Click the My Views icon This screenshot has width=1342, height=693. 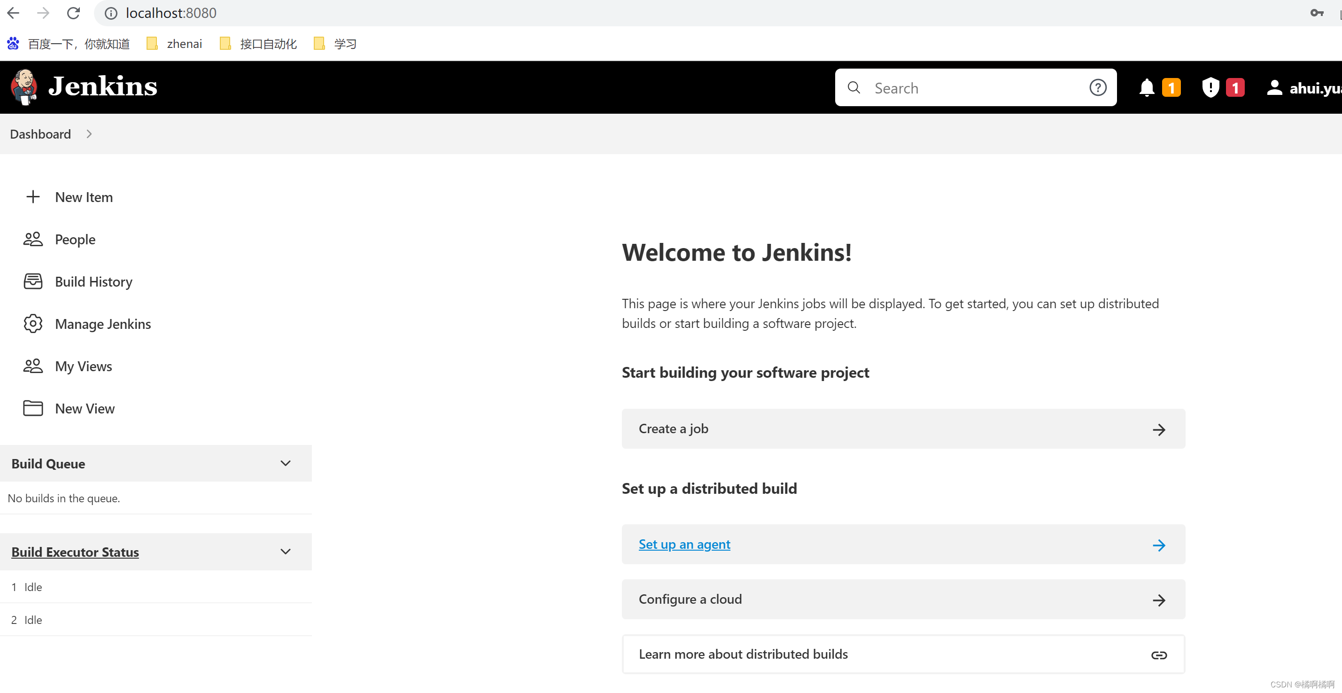[33, 365]
